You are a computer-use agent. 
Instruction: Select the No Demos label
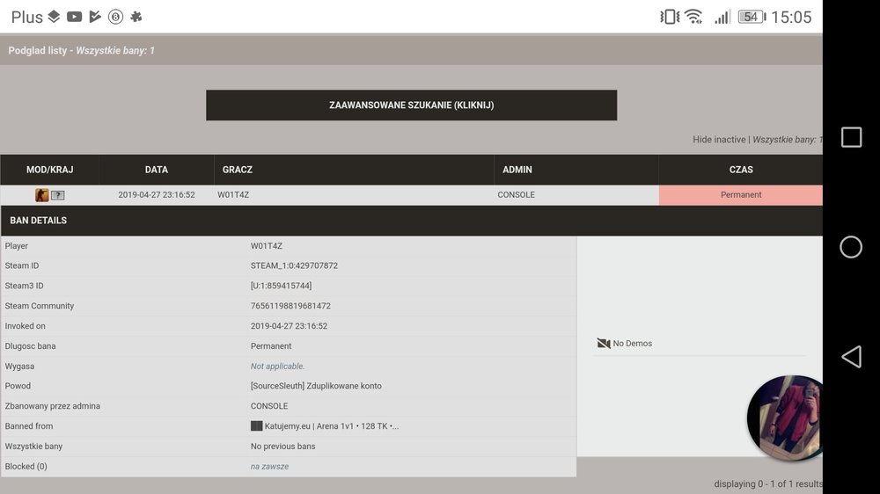coord(633,344)
